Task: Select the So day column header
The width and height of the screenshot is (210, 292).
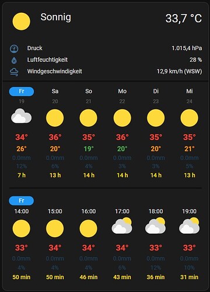Action: 89,91
